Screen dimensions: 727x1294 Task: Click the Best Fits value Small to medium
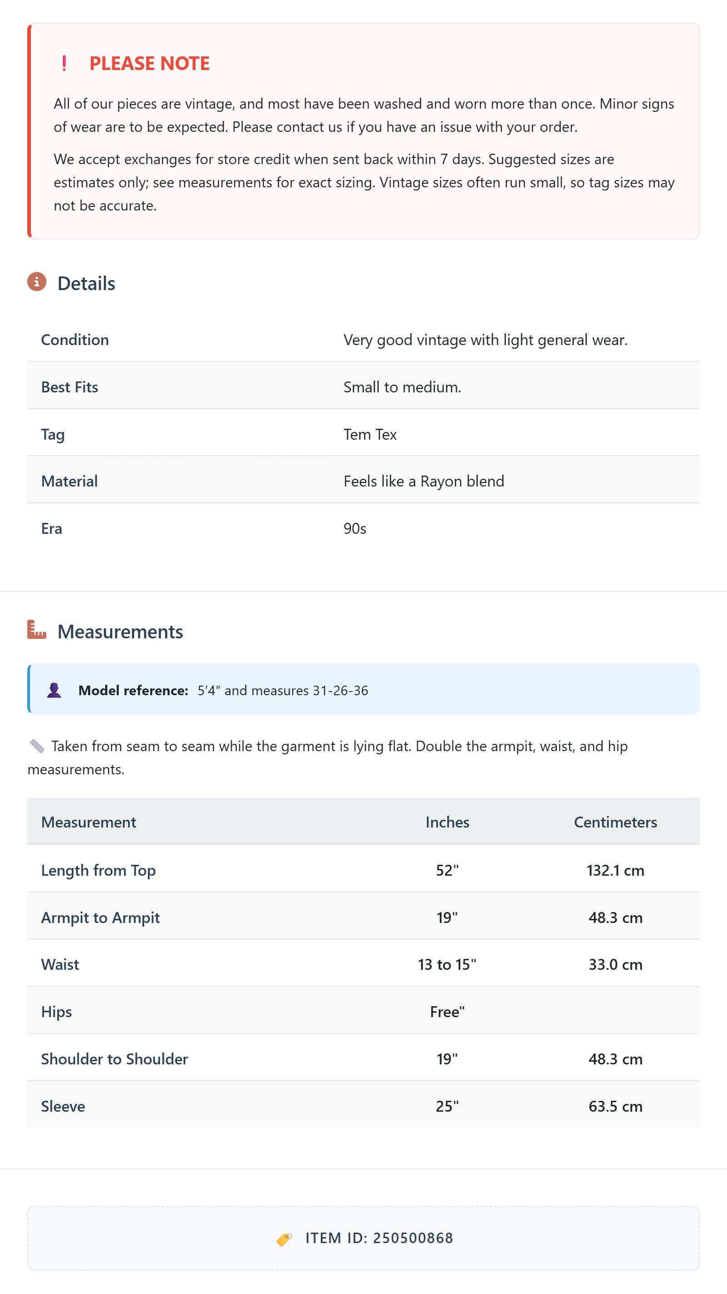click(x=402, y=387)
